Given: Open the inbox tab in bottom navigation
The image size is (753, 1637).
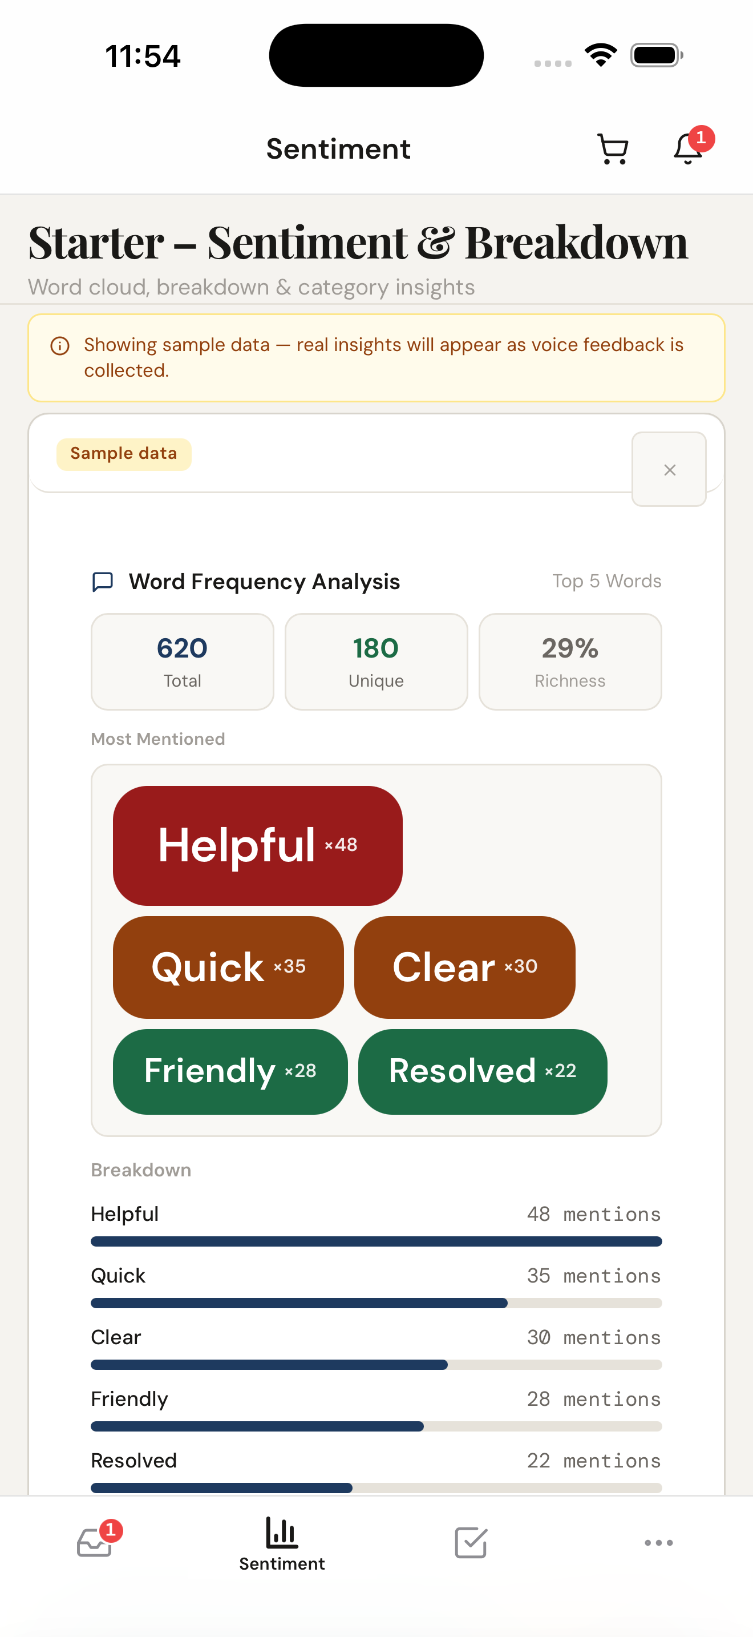Looking at the screenshot, I should point(94,1543).
